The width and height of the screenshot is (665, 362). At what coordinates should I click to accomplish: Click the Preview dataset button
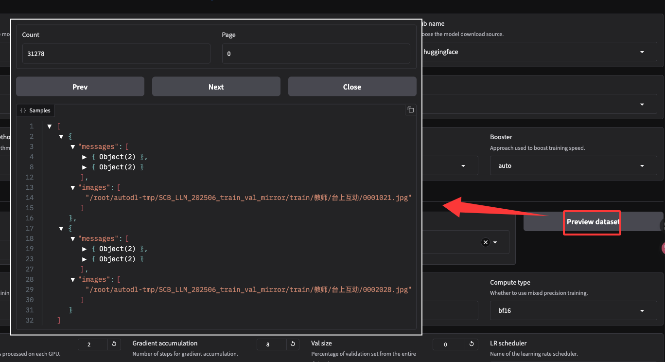click(593, 222)
